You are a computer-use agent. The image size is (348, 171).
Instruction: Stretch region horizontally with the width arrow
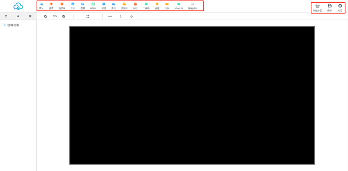coord(110,16)
